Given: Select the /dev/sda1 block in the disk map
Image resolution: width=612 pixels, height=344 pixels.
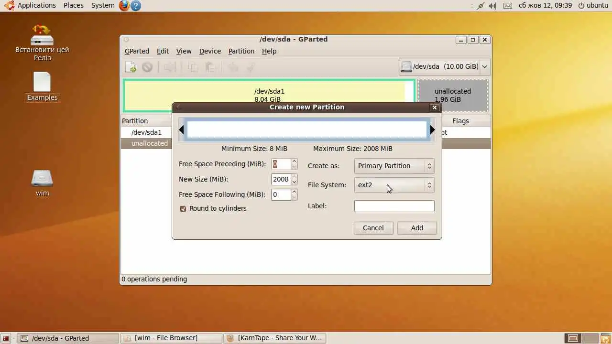Looking at the screenshot, I should coord(269,96).
